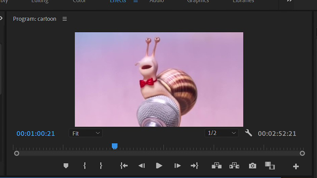The height and width of the screenshot is (178, 317).
Task: Open the Effects workspace menu icon
Action: coord(136,1)
